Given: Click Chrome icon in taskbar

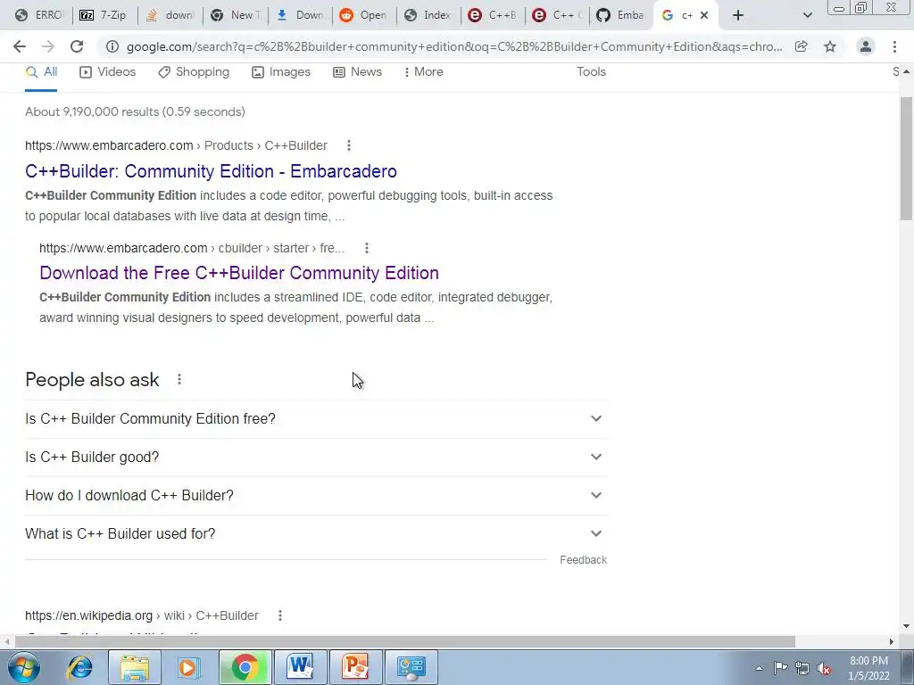Looking at the screenshot, I should pyautogui.click(x=245, y=667).
